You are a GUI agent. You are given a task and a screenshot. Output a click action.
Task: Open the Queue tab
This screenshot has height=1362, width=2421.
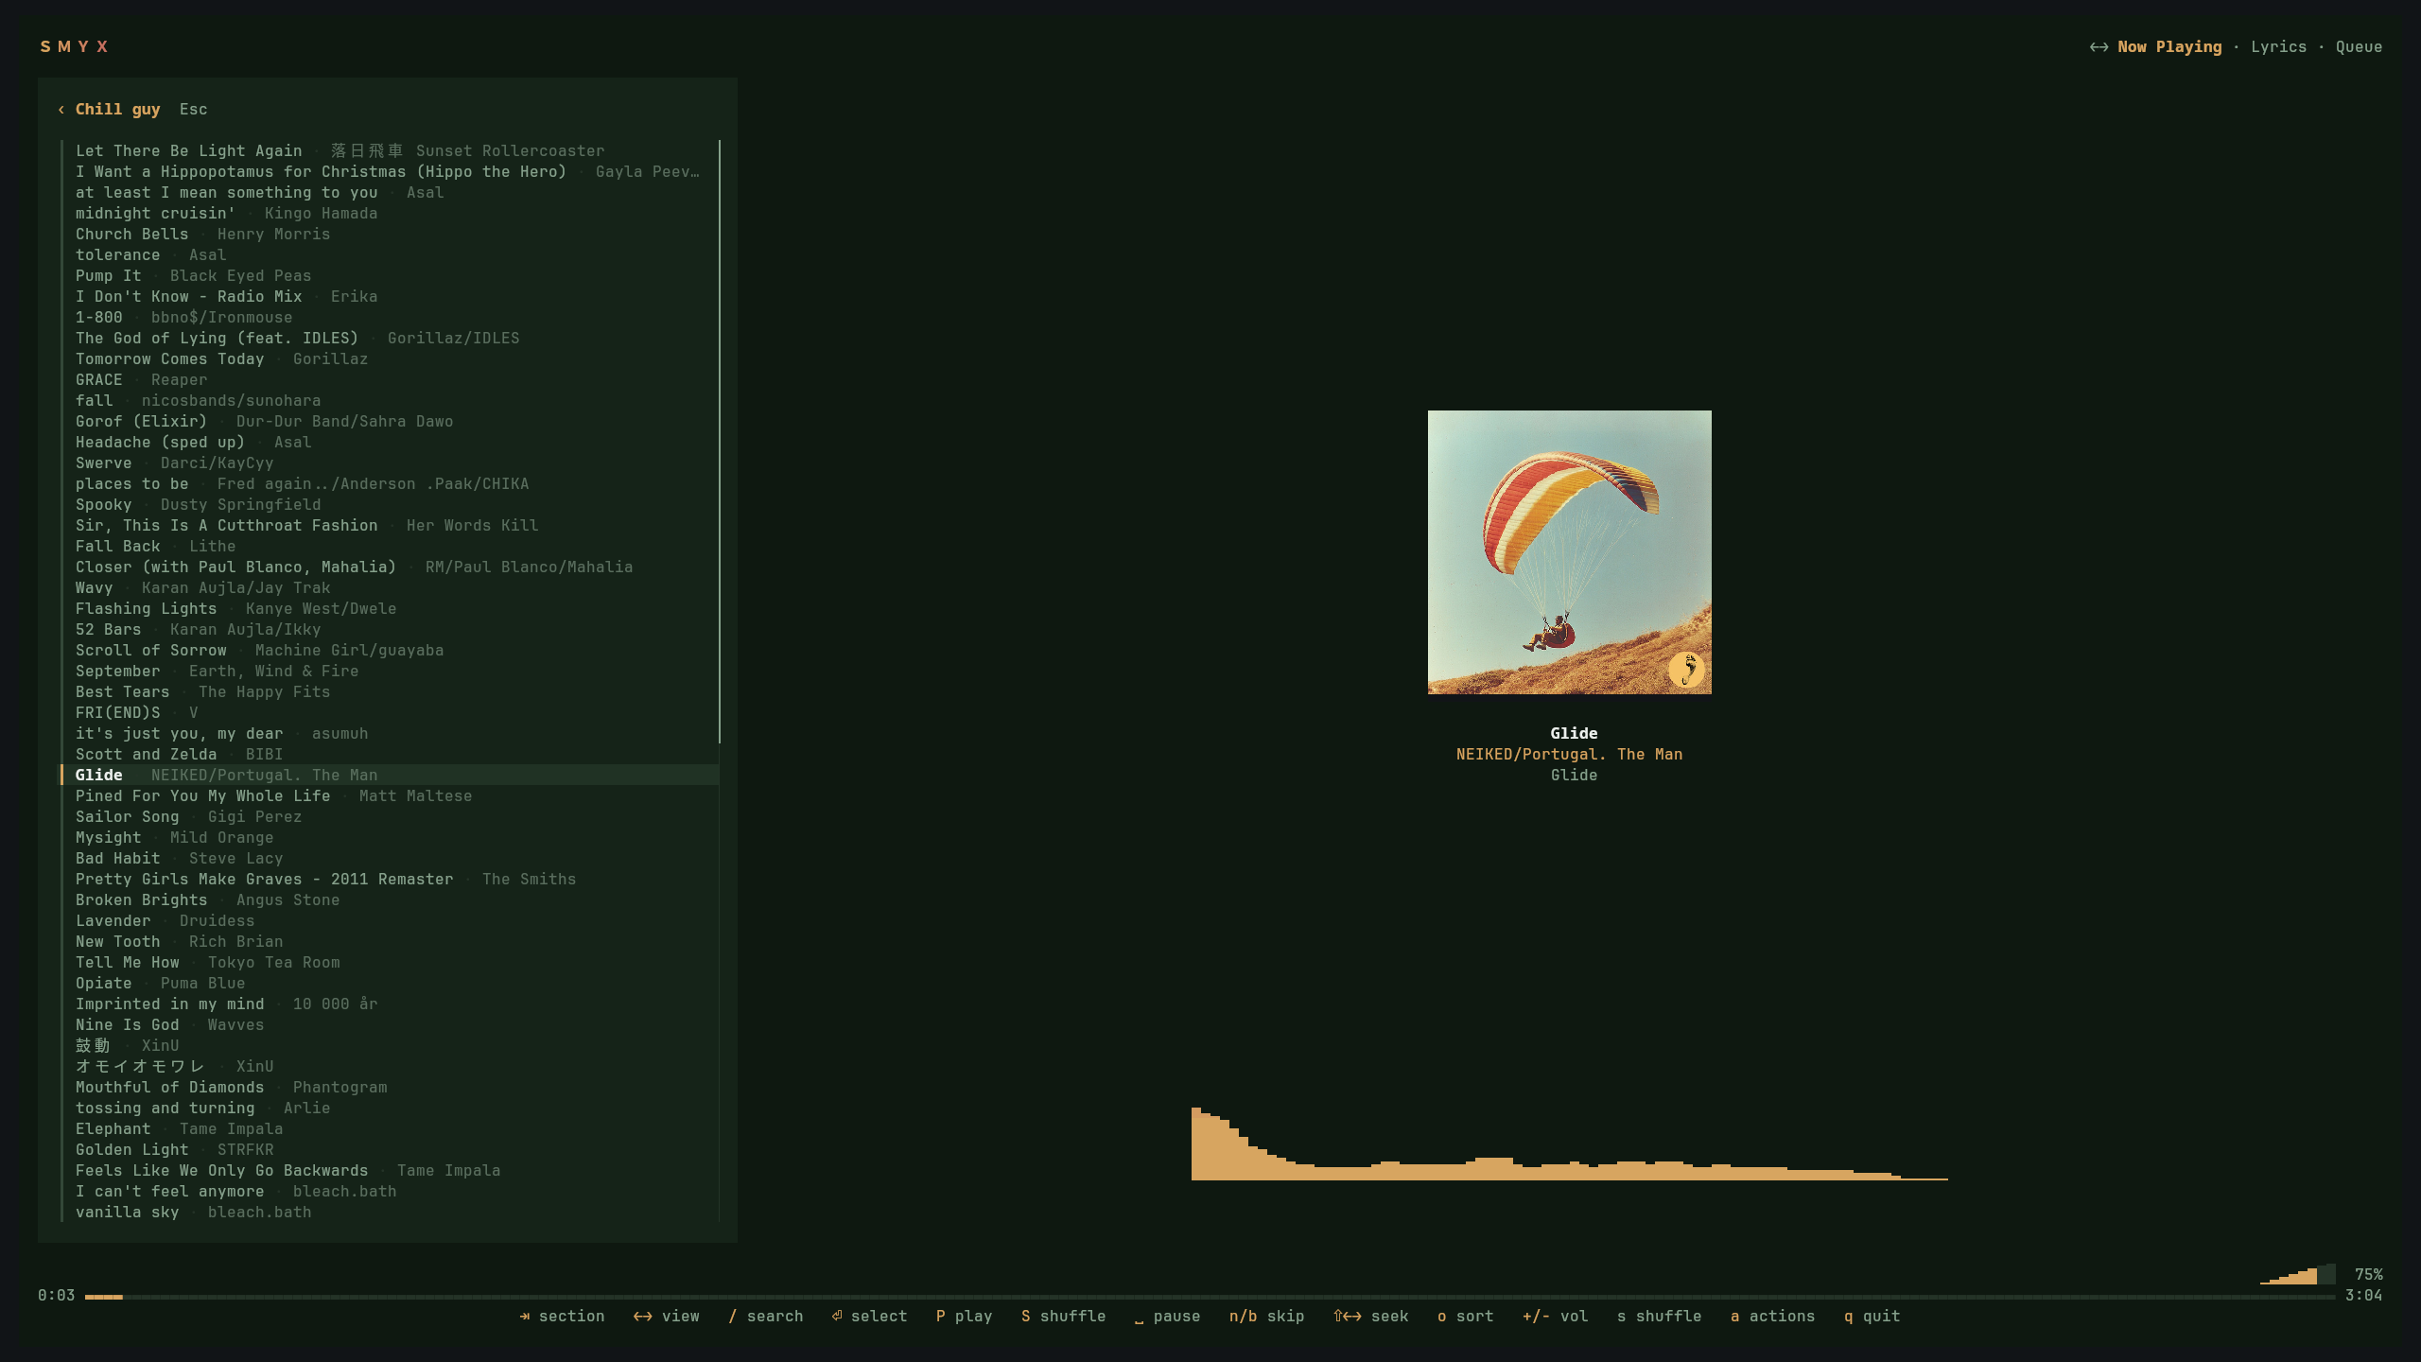pos(2359,47)
